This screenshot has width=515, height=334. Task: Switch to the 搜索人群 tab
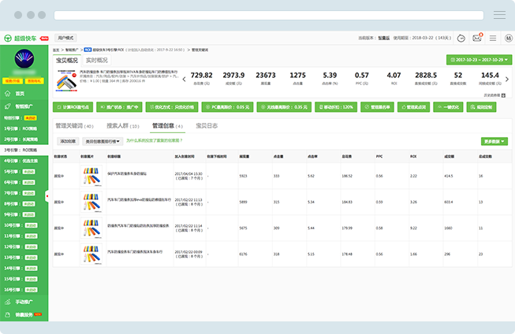[122, 126]
